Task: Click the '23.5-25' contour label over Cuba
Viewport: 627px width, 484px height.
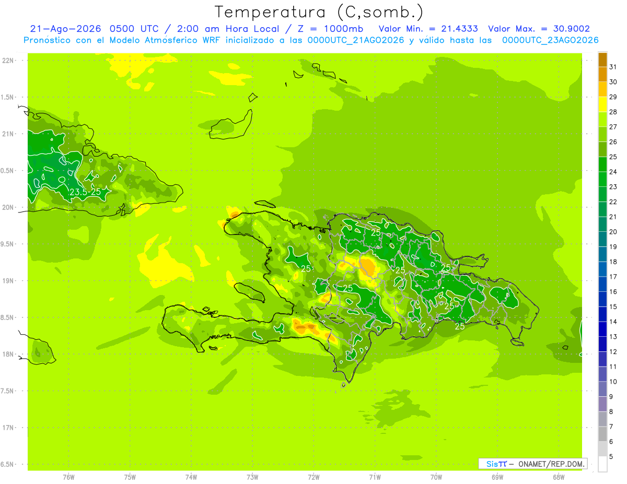Action: tap(85, 192)
